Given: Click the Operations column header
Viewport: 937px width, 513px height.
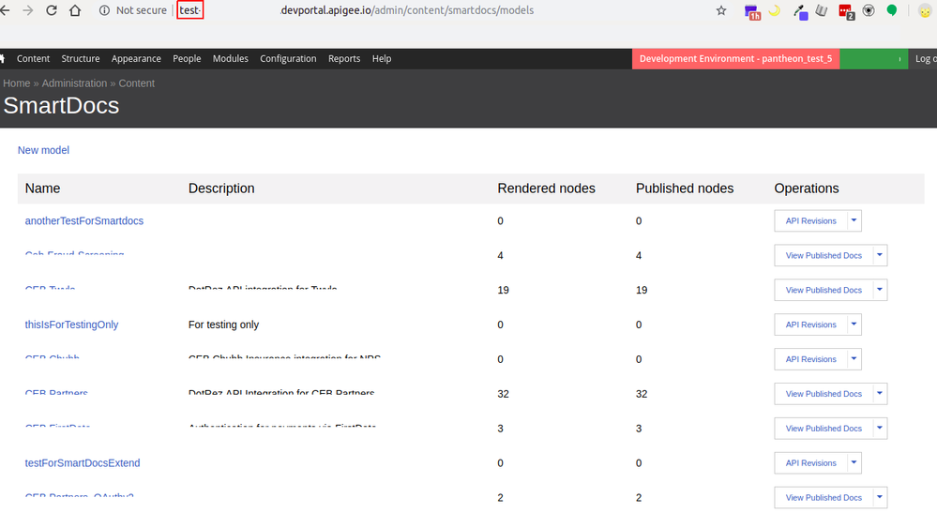Looking at the screenshot, I should pyautogui.click(x=806, y=189).
